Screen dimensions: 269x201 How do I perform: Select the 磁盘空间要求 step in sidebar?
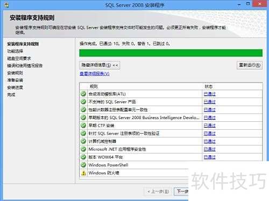19,58
